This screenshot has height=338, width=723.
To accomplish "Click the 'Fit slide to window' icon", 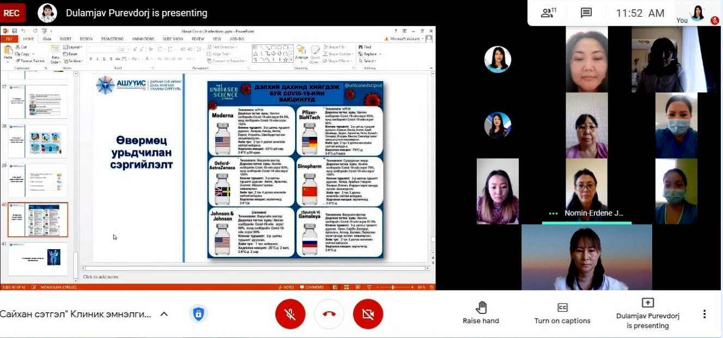I will coord(431,287).
